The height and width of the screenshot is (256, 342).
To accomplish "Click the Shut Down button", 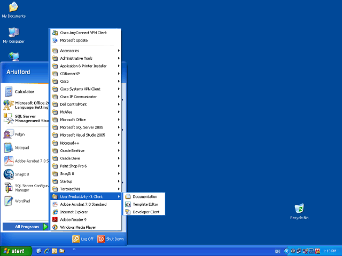I will pos(111,239).
